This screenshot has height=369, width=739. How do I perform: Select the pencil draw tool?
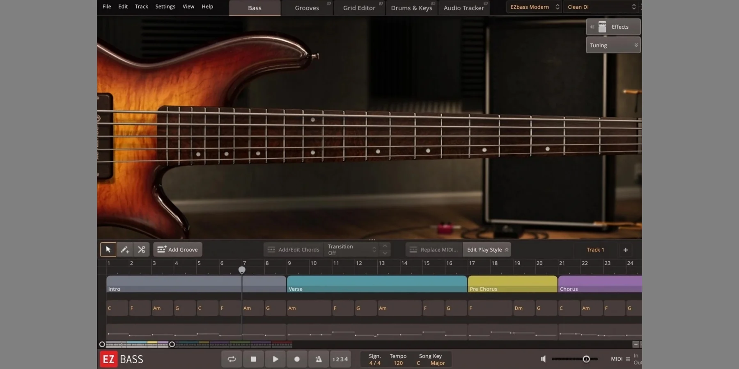point(125,249)
